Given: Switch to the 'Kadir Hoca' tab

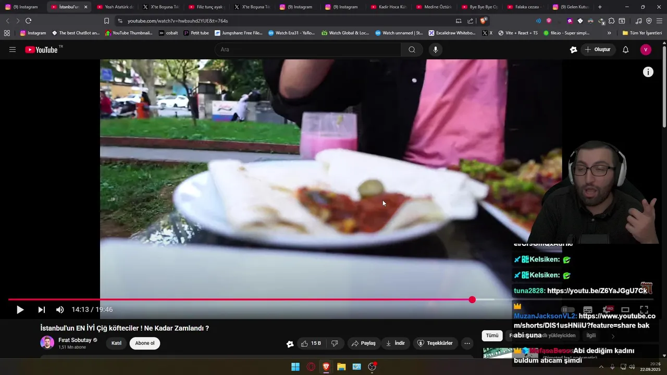Looking at the screenshot, I should (388, 7).
